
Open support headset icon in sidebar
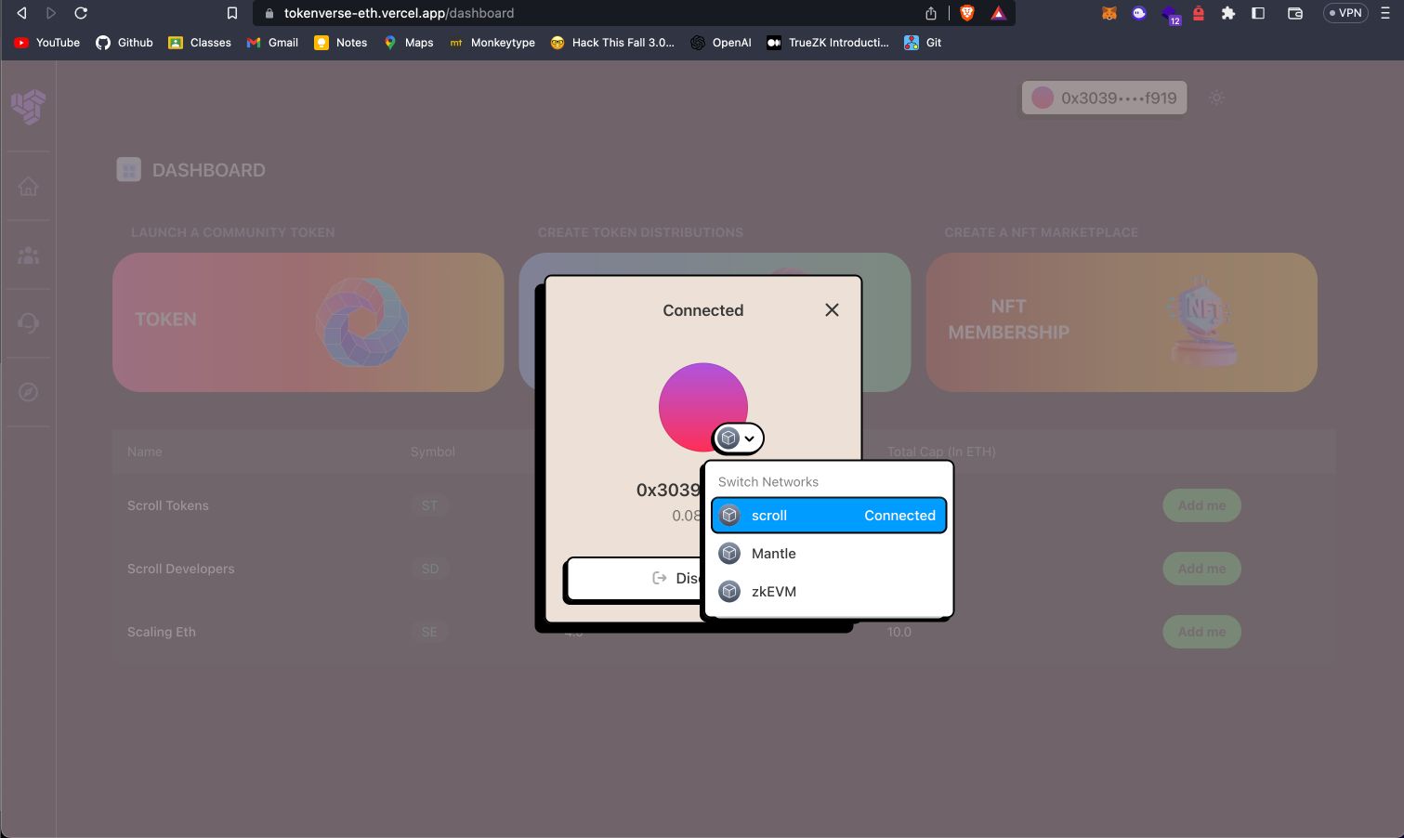[x=28, y=323]
